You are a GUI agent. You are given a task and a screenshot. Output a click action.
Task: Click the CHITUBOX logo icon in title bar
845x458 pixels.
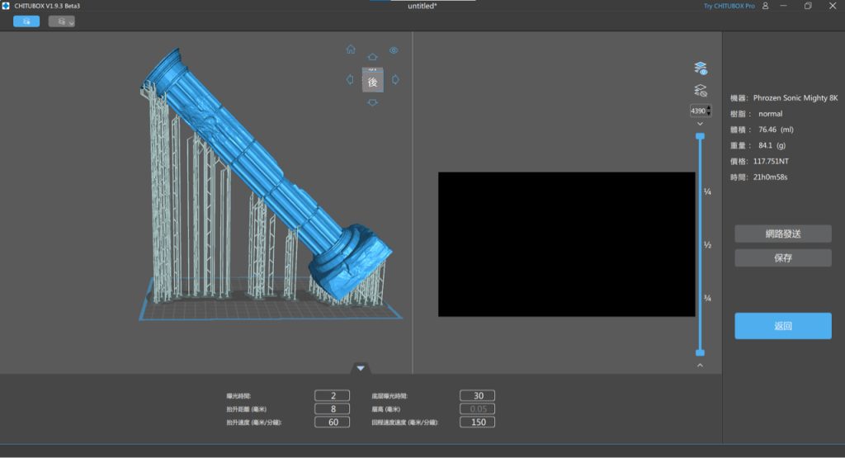click(x=7, y=6)
